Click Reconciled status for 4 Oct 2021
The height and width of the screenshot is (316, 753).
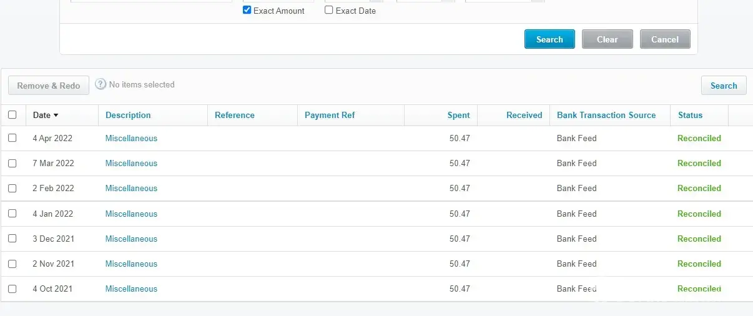(699, 289)
